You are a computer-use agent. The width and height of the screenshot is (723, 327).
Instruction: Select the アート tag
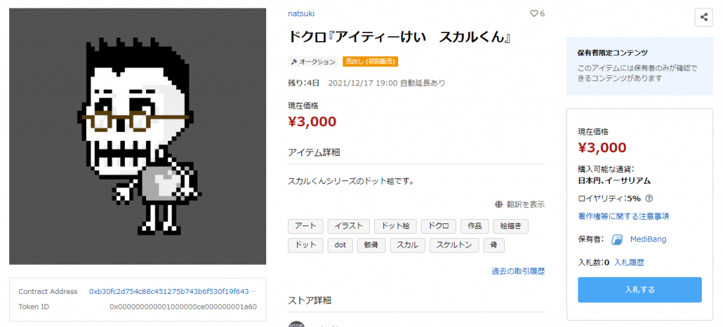305,226
